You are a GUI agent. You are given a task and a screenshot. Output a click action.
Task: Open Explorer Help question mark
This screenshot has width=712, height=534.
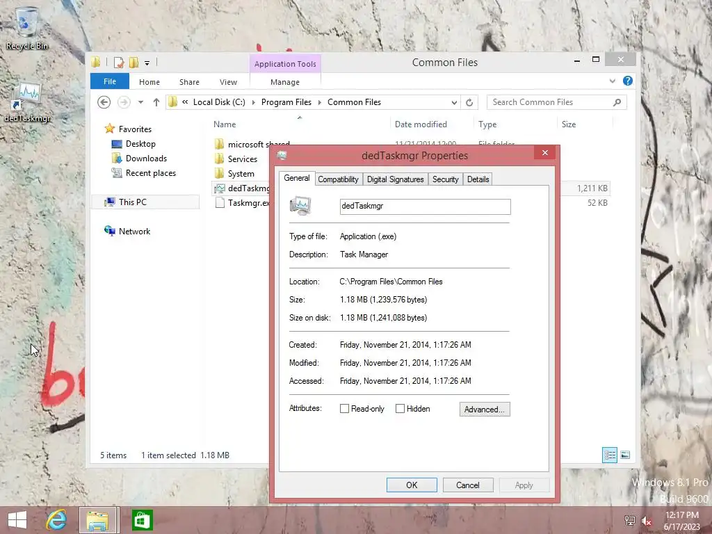(628, 81)
